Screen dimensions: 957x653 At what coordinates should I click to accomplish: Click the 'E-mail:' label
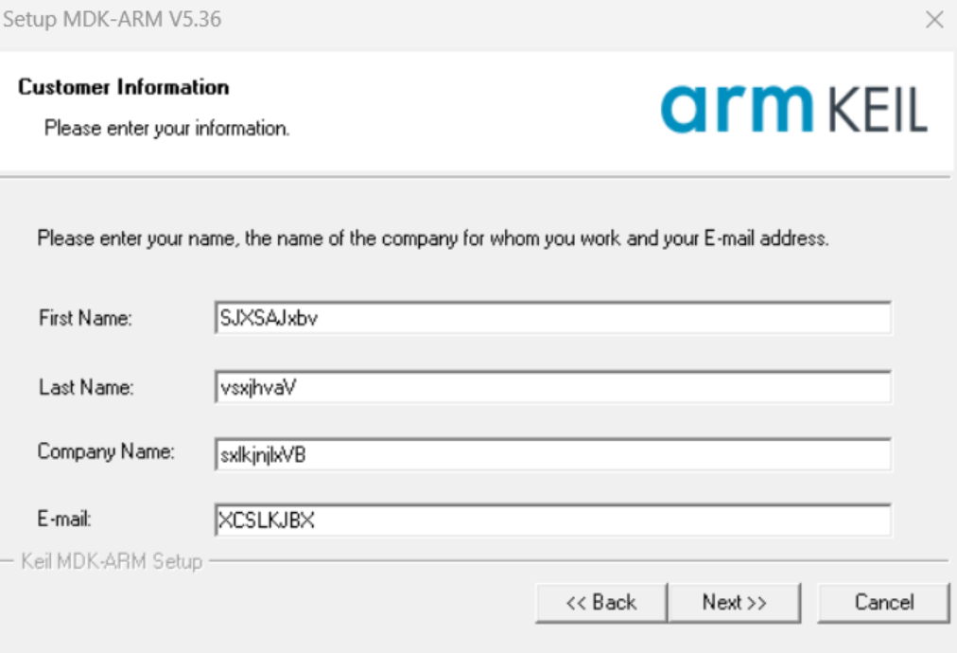[64, 519]
